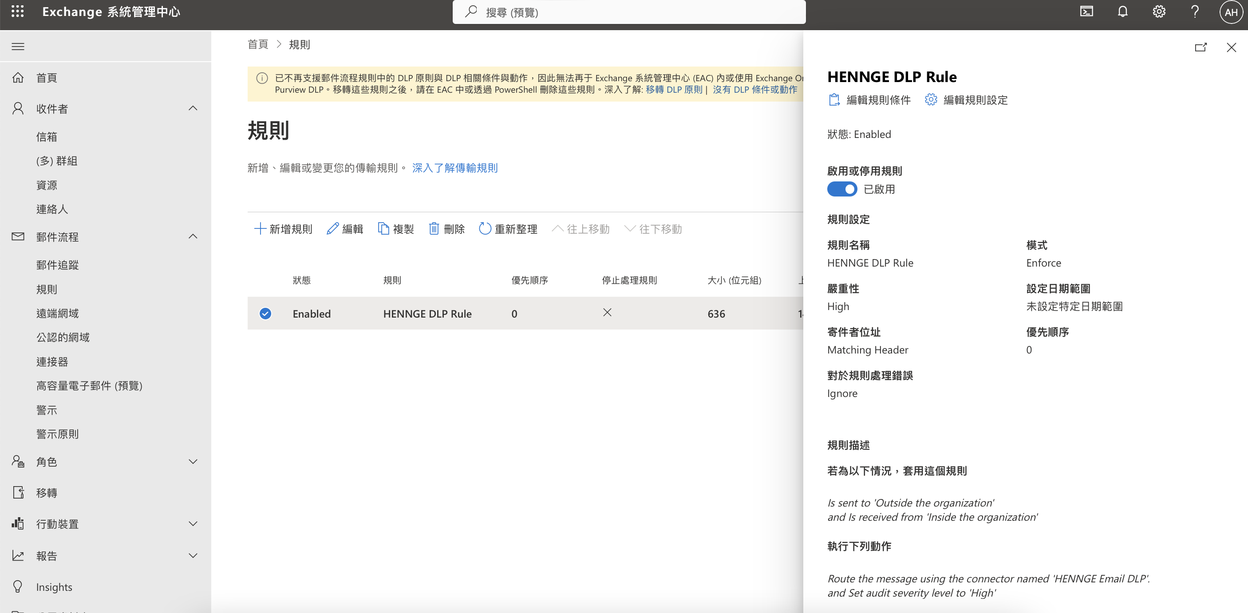The image size is (1248, 613).
Task: Collapse the 郵件流程 section chevron
Action: (x=193, y=236)
